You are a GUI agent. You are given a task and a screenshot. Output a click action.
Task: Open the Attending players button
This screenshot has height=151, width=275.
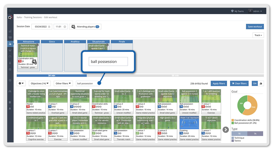[x=85, y=27]
